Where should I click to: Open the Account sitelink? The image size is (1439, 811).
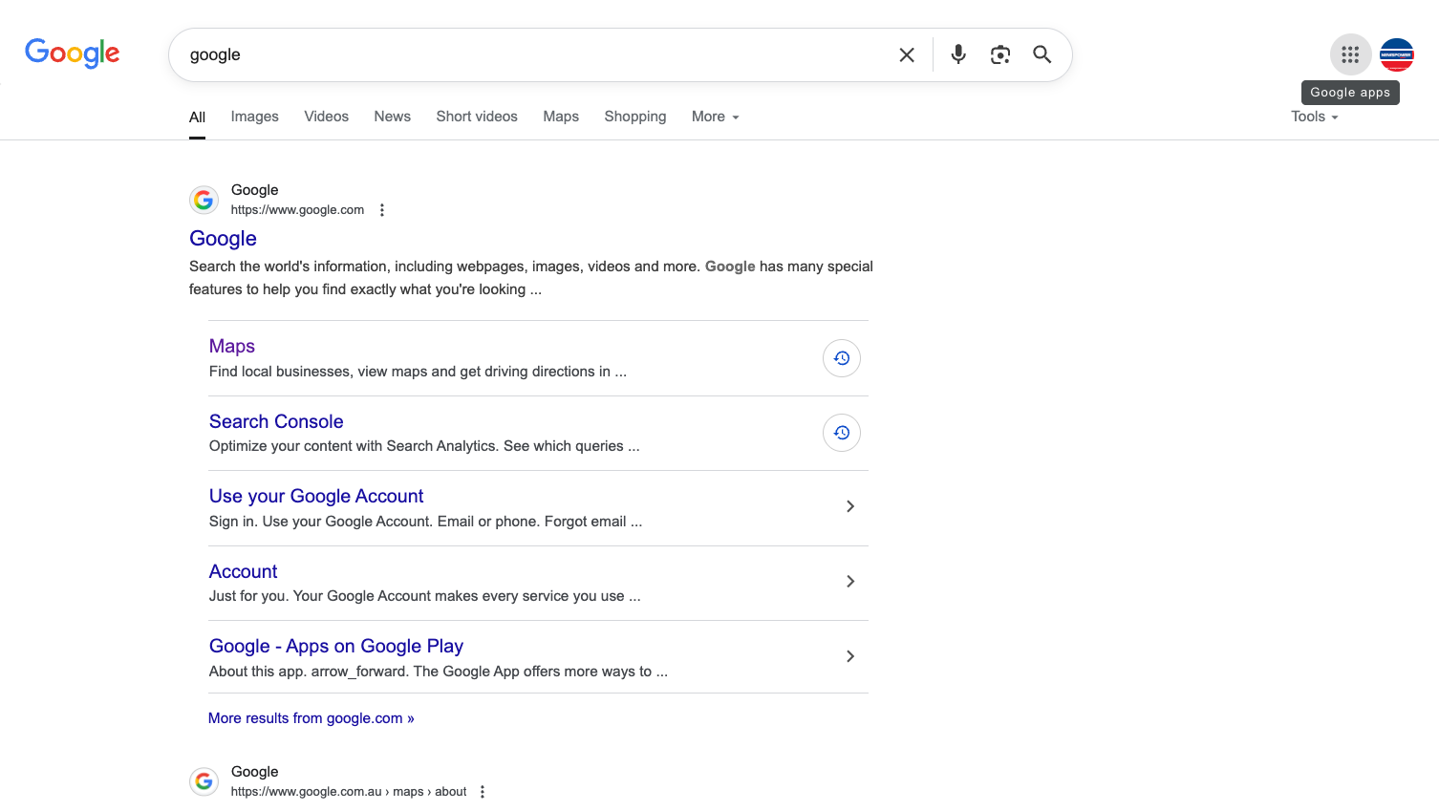[244, 571]
